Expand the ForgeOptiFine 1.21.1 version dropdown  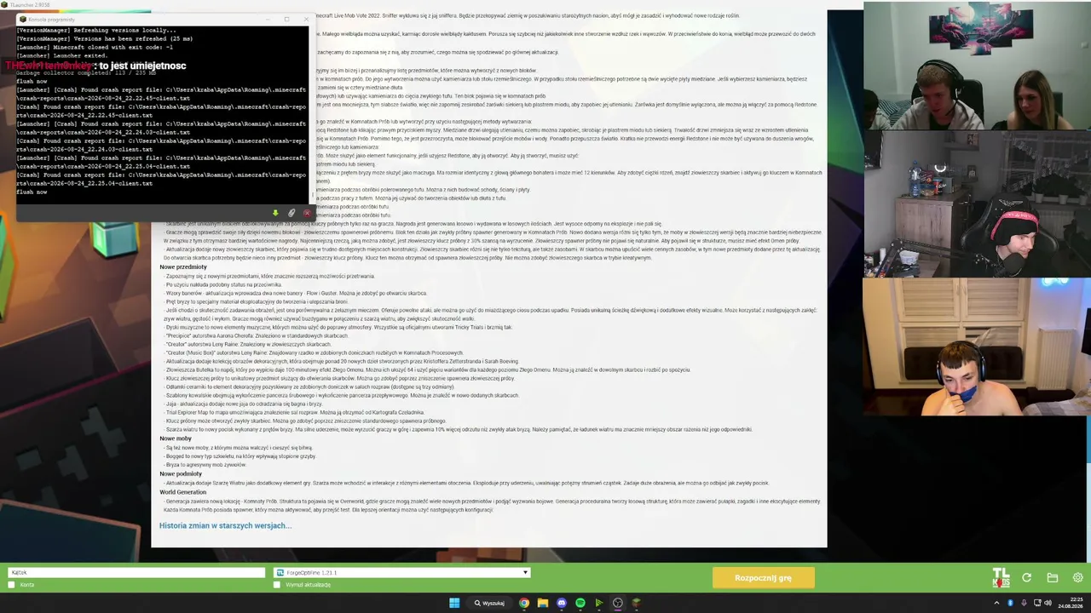tap(402, 573)
